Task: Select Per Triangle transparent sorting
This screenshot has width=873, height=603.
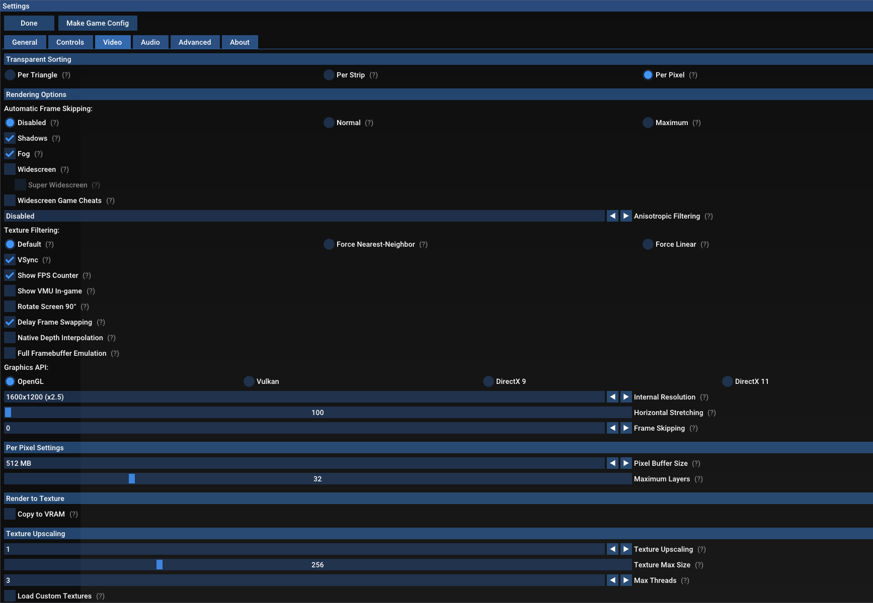Action: click(10, 75)
